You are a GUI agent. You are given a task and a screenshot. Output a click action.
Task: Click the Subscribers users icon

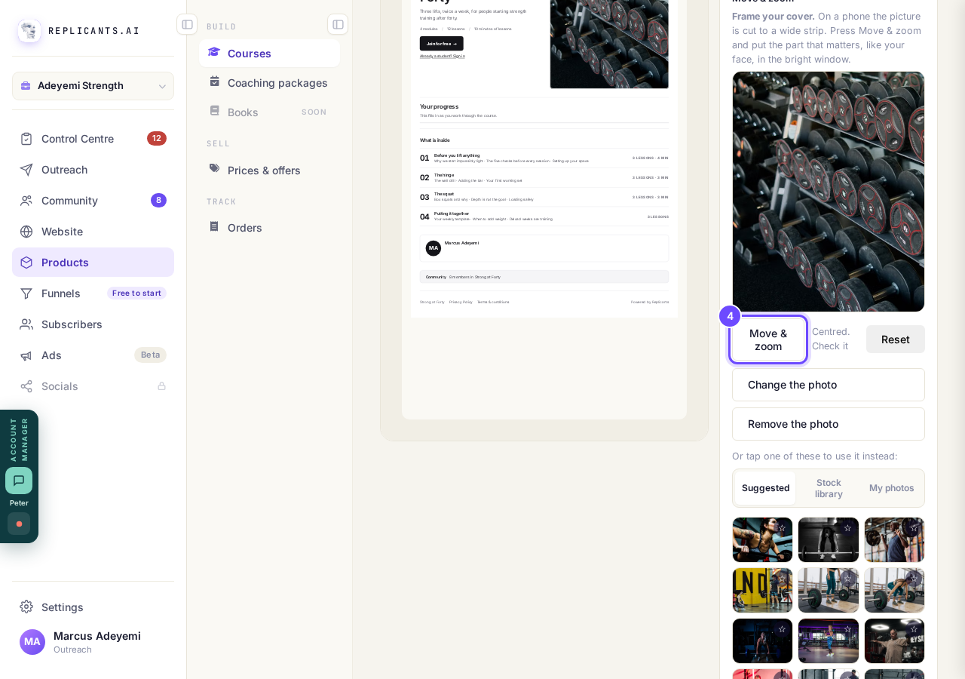coord(26,324)
